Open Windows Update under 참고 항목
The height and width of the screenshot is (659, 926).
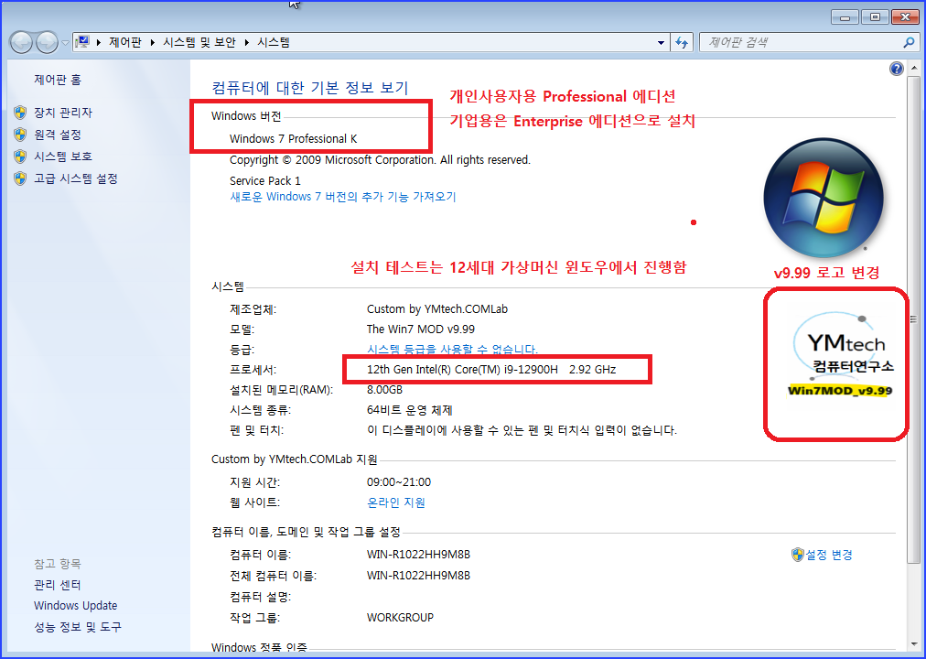point(76,605)
